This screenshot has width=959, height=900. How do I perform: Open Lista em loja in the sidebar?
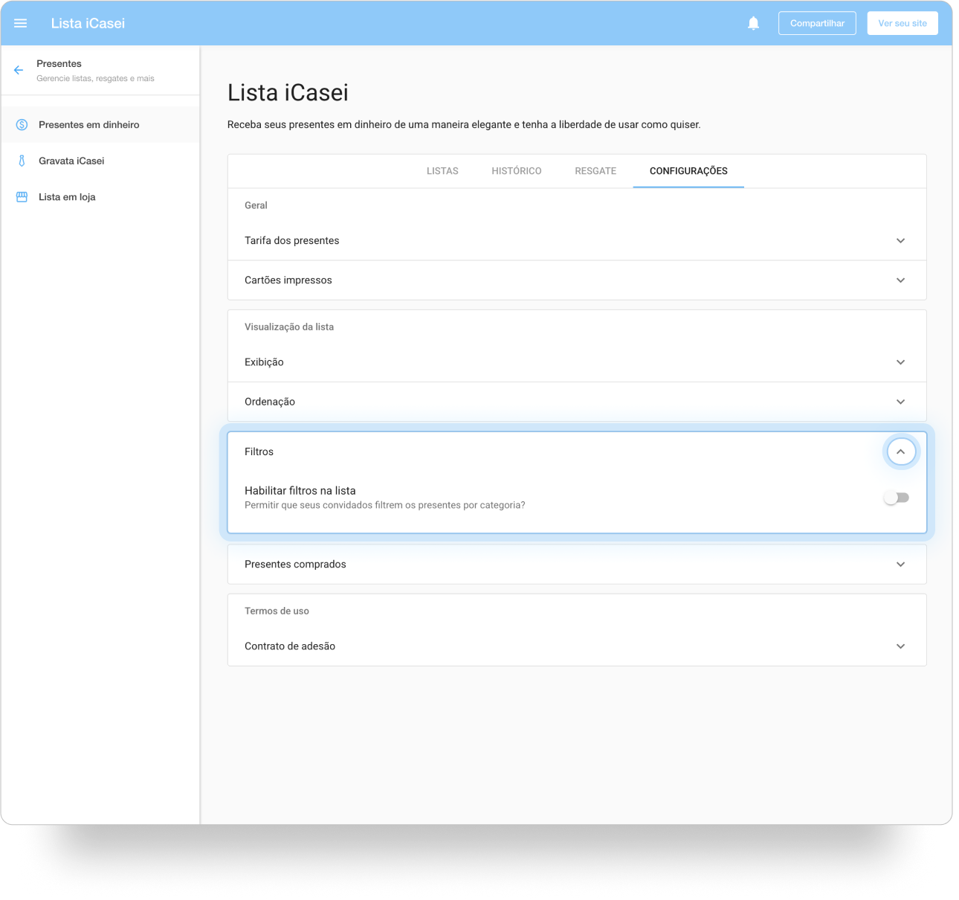pos(100,197)
